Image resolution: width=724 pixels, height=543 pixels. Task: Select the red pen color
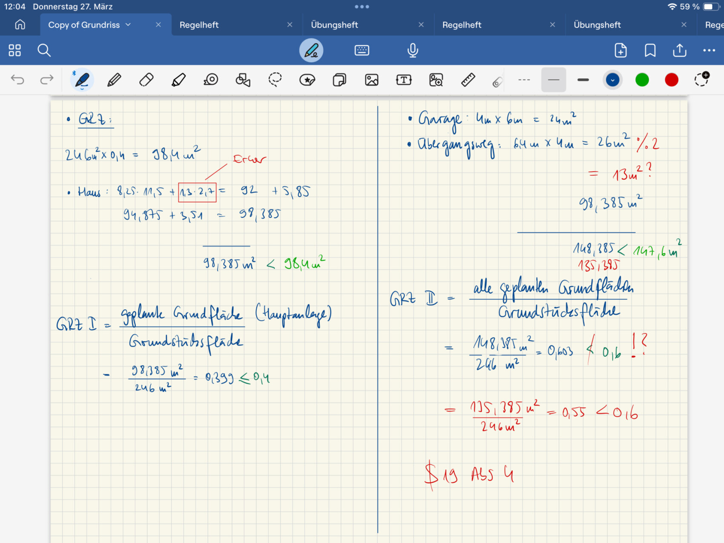pyautogui.click(x=672, y=80)
